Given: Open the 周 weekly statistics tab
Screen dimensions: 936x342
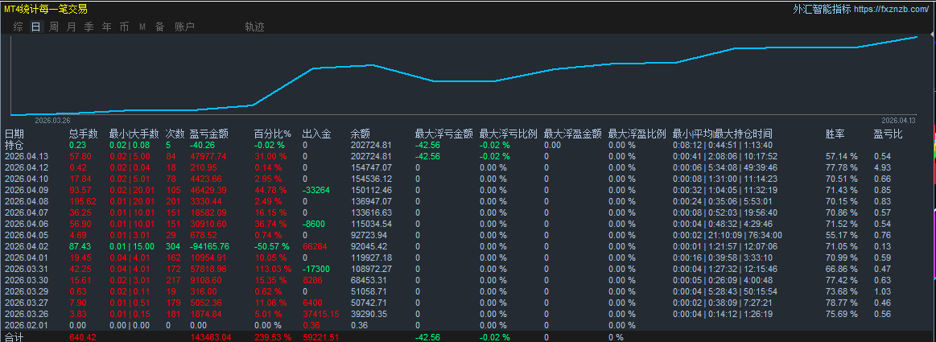Looking at the screenshot, I should tap(54, 27).
